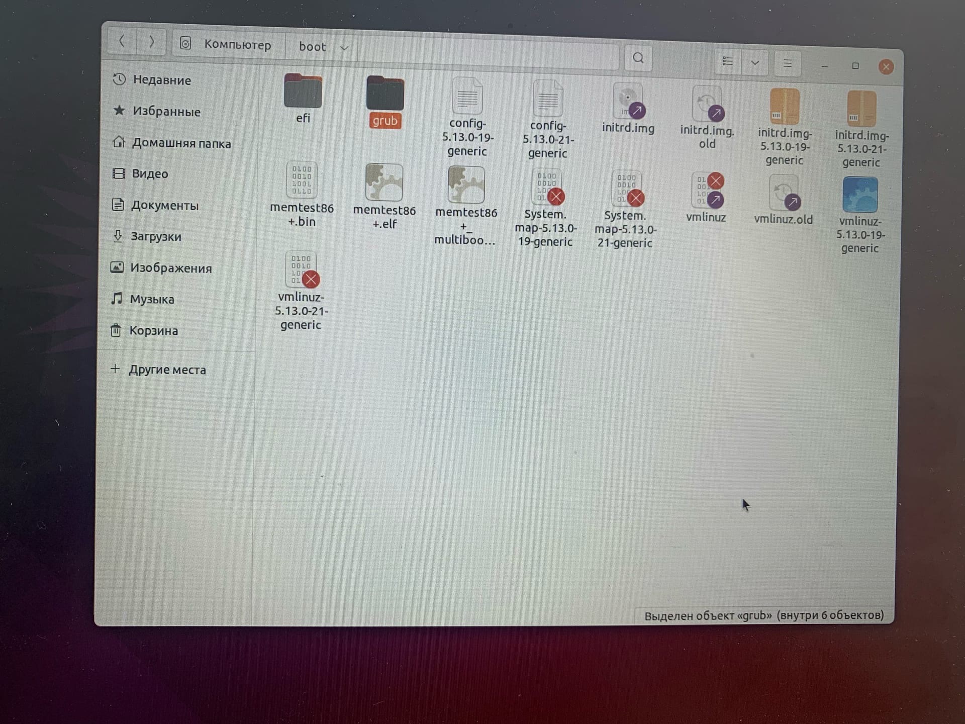Open the hamburger main menu
This screenshot has width=965, height=724.
coord(787,63)
